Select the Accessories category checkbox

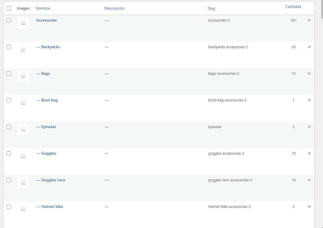pos(9,20)
